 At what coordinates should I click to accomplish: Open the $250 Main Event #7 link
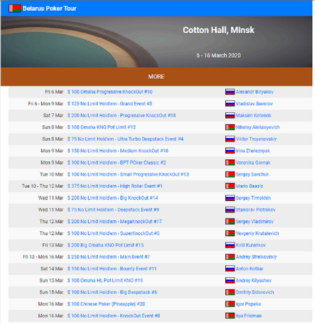click(109, 257)
